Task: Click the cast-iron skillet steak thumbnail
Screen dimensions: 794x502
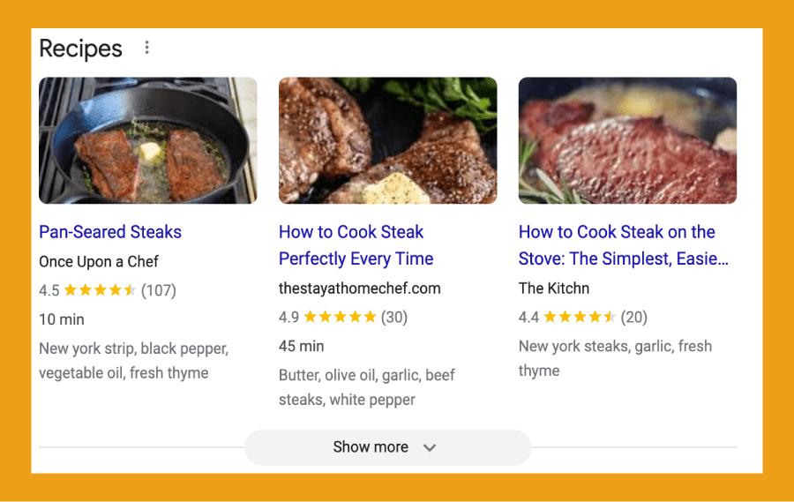Action: 148,141
